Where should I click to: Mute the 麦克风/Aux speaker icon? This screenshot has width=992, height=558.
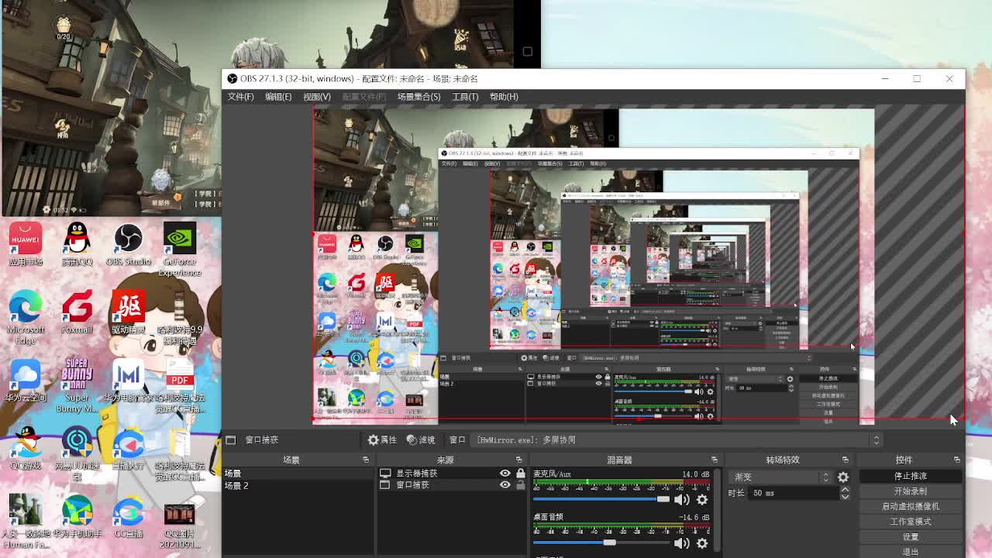(x=682, y=500)
